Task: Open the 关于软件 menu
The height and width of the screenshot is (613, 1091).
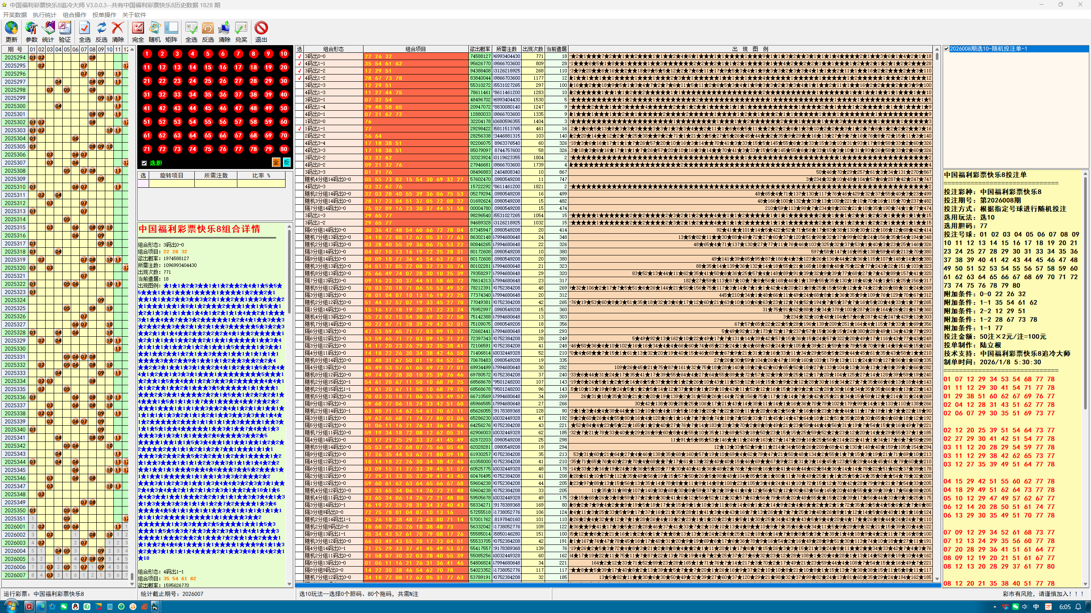Action: pos(134,15)
